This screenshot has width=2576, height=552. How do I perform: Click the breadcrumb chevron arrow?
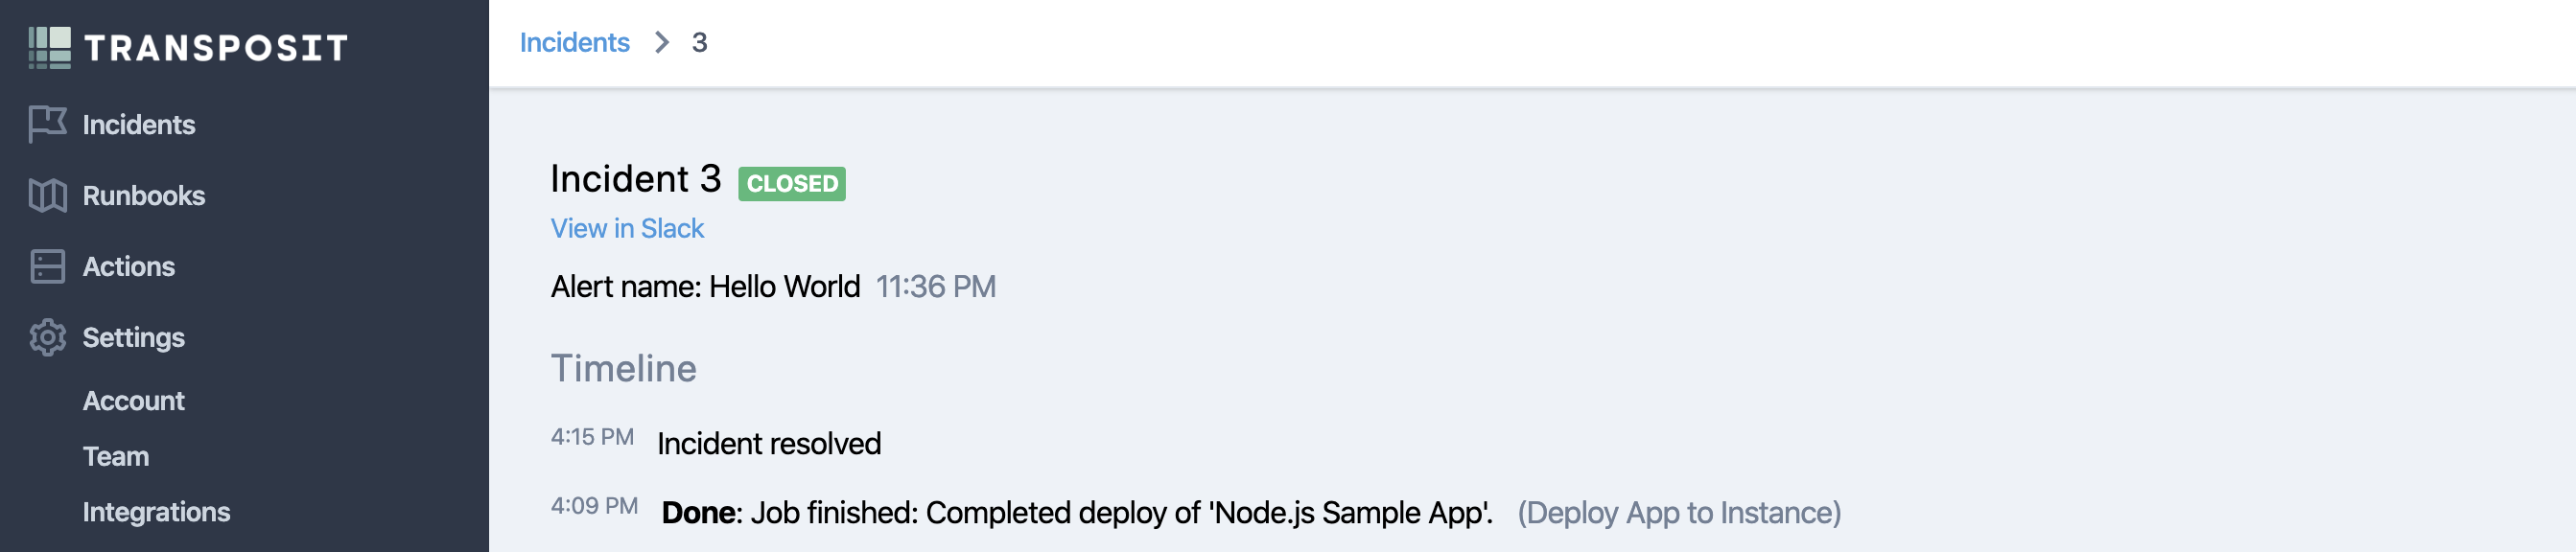click(661, 42)
